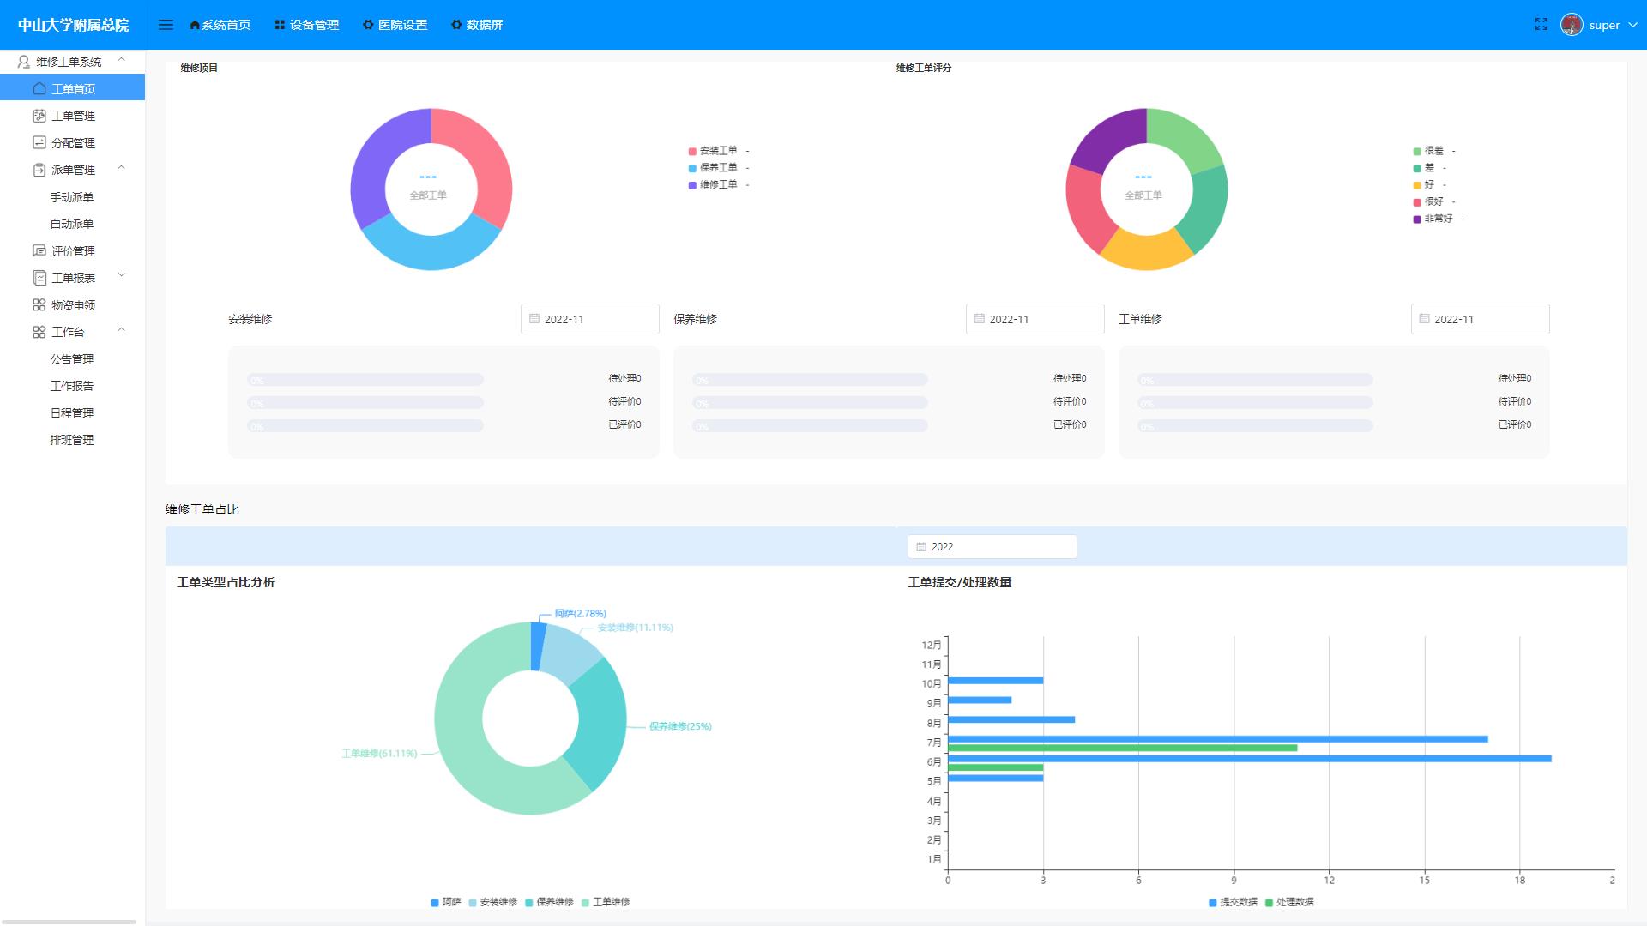Click the gear icon beside 医院设置
Viewport: 1647px width, 926px height.
[368, 25]
